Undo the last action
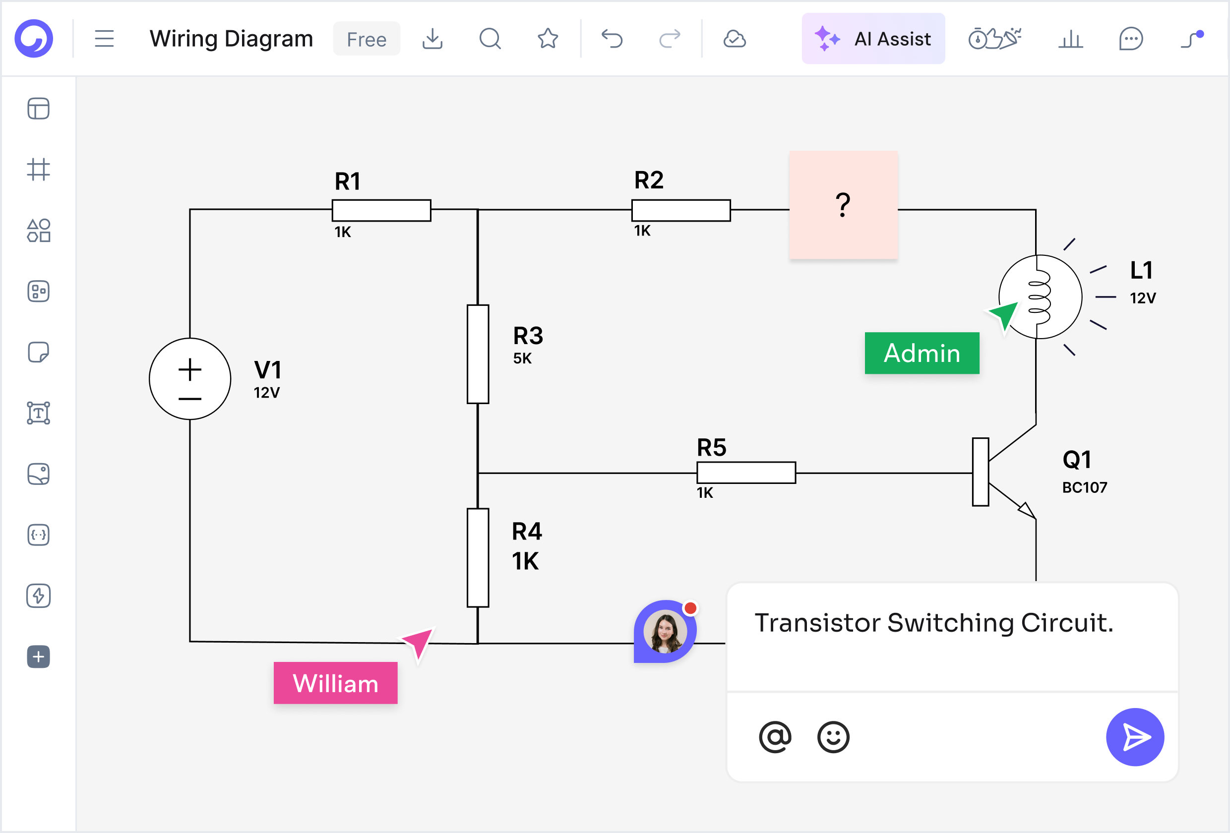The height and width of the screenshot is (833, 1230). tap(613, 39)
